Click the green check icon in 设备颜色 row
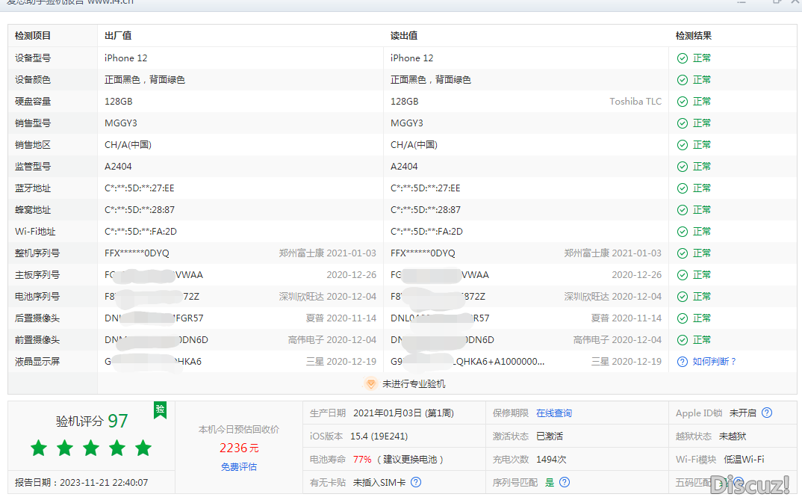Viewport: 802px width, 503px height. pos(683,80)
